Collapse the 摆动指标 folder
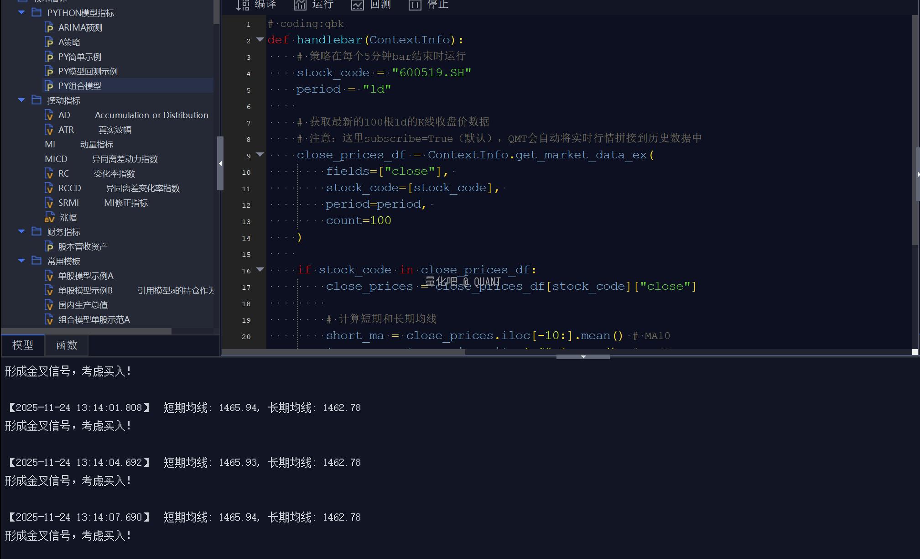Viewport: 920px width, 559px height. click(21, 100)
